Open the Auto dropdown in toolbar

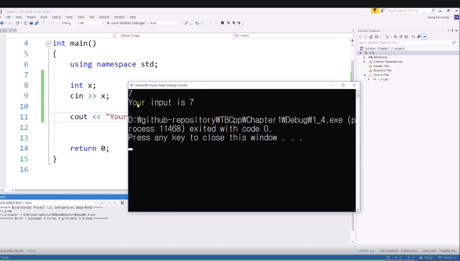(165, 23)
